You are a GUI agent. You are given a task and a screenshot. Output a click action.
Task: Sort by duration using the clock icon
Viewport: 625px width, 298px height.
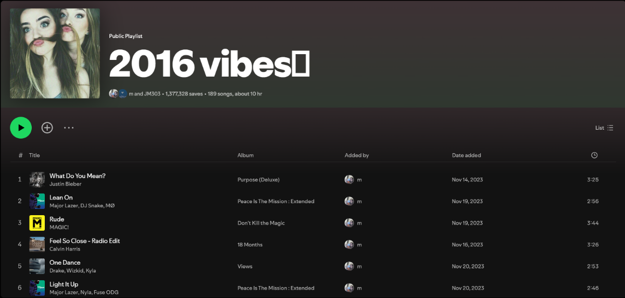pos(594,155)
